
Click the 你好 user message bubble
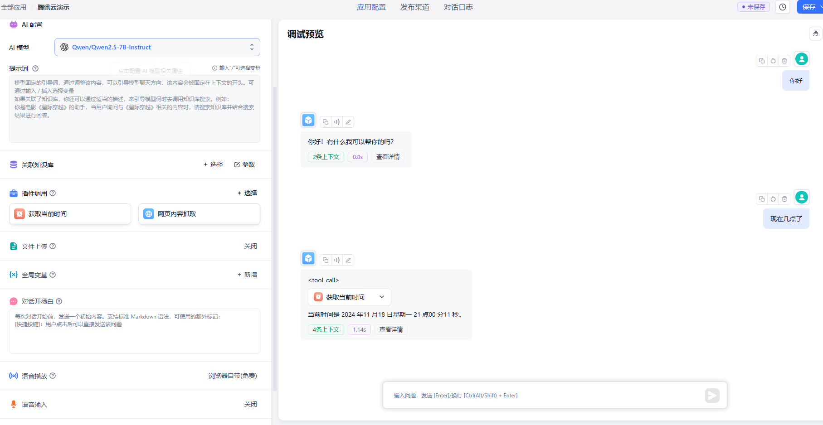(796, 81)
